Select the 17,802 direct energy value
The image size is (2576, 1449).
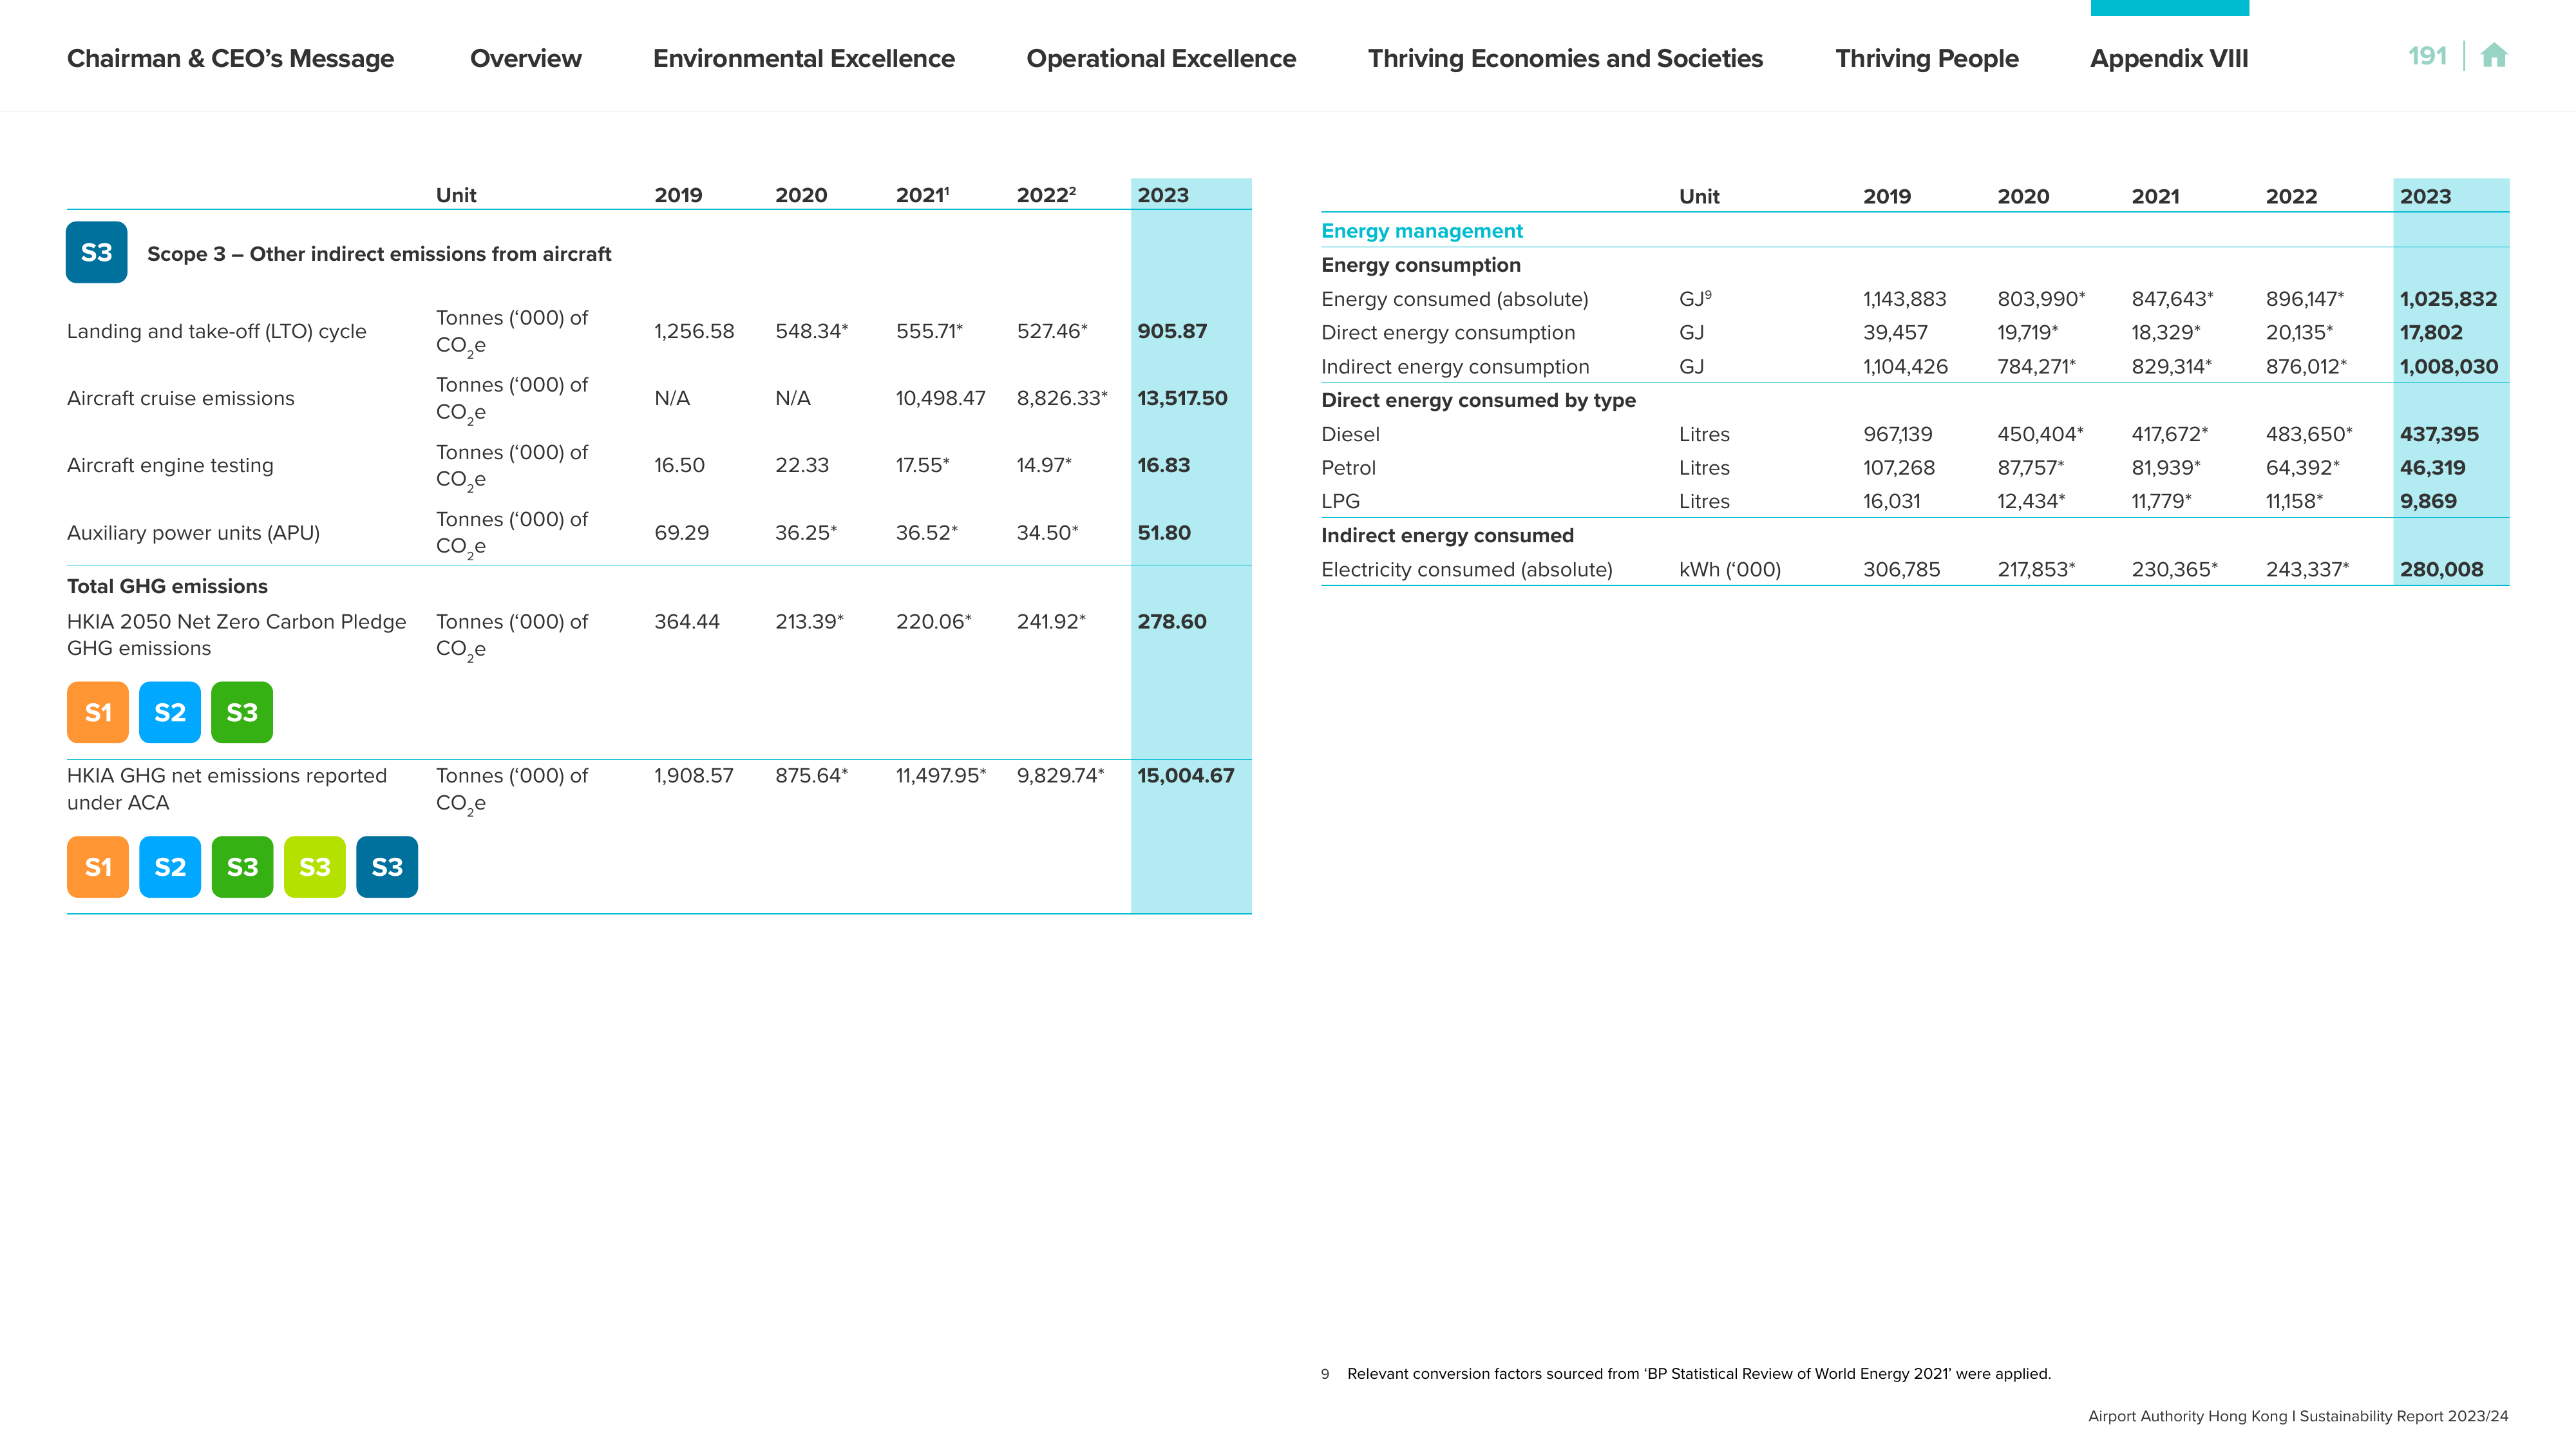tap(2431, 333)
